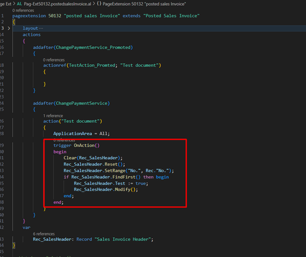306x257 pixels.
Task: Click 'Rec_SalesHeader.Modify();' statement
Action: [x=106, y=190]
